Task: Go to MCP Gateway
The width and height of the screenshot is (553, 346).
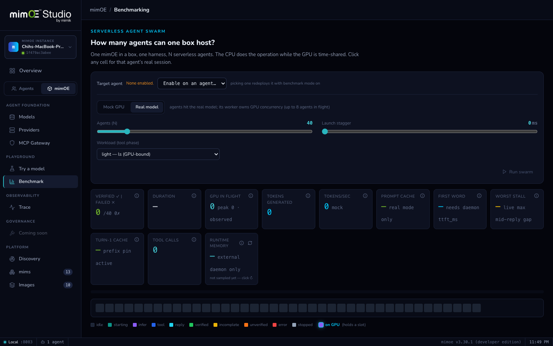Action: [x=41, y=143]
